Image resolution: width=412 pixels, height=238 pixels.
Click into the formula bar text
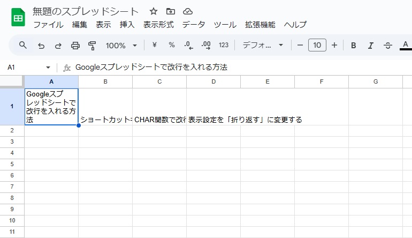click(x=151, y=68)
